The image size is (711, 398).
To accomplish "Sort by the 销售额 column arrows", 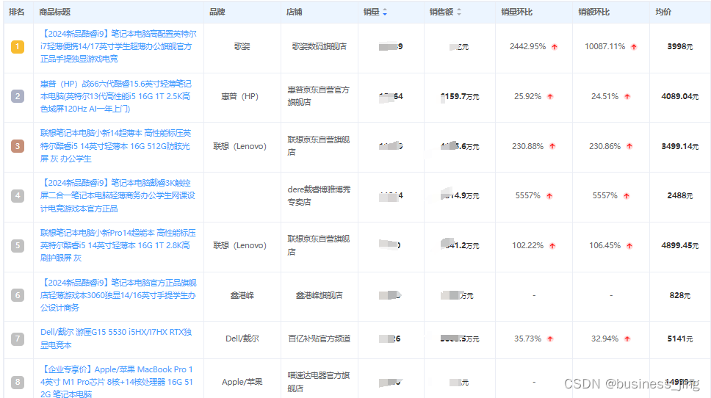I will [459, 12].
